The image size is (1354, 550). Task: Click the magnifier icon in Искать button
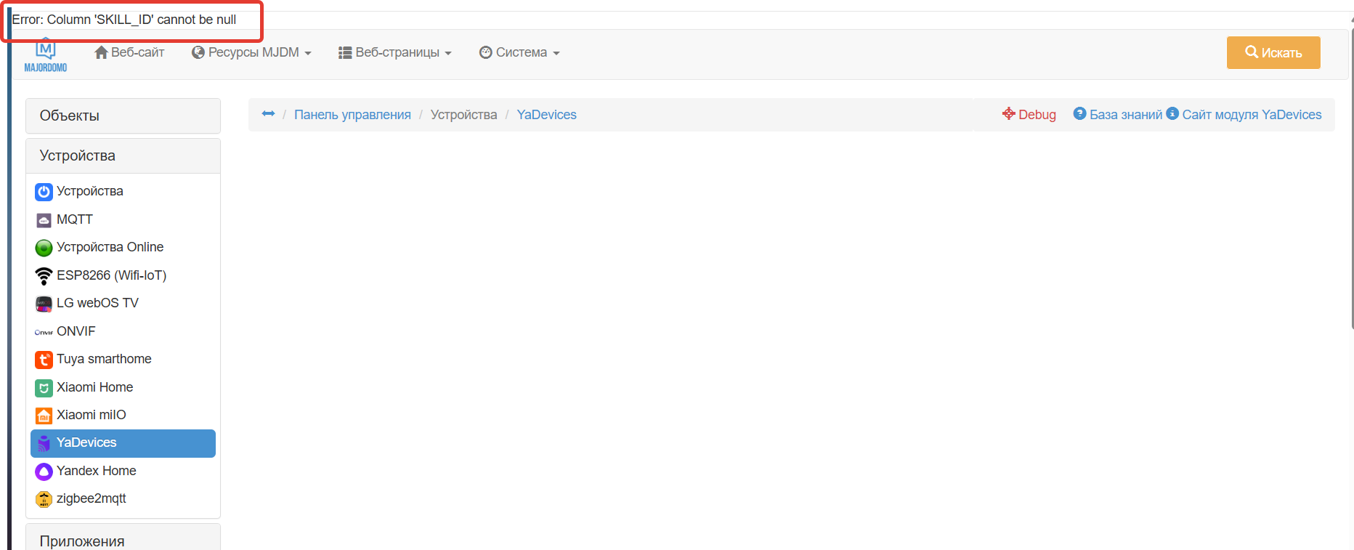point(1252,52)
